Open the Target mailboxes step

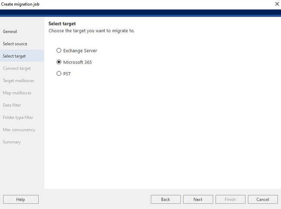point(18,81)
